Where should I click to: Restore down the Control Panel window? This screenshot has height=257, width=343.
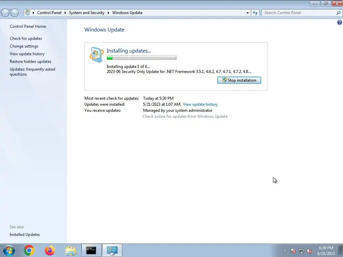point(326,3)
